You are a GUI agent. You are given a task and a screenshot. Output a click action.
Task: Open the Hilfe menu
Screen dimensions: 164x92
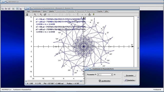(x=106, y=11)
